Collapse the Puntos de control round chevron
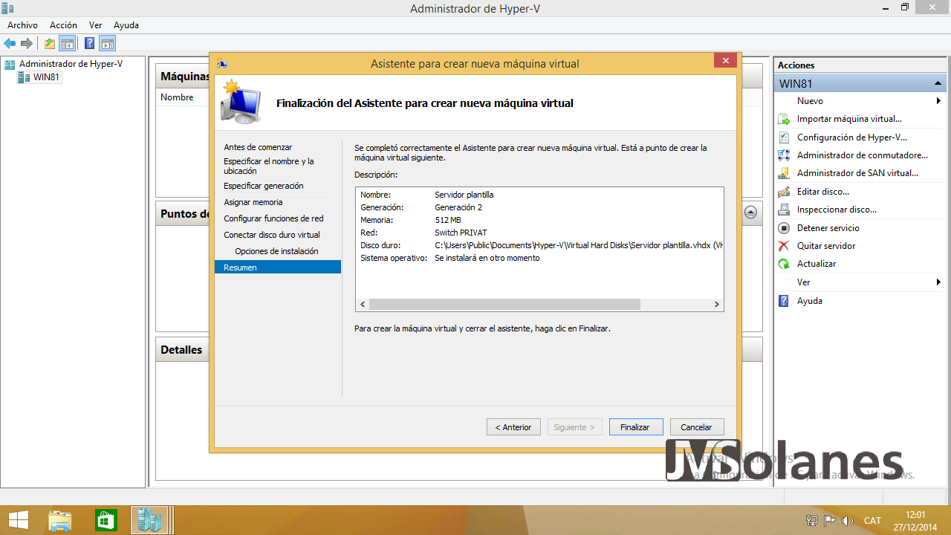This screenshot has height=535, width=951. point(750,213)
